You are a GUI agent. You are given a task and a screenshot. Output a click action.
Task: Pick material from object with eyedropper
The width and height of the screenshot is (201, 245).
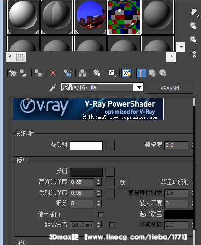click(52, 88)
